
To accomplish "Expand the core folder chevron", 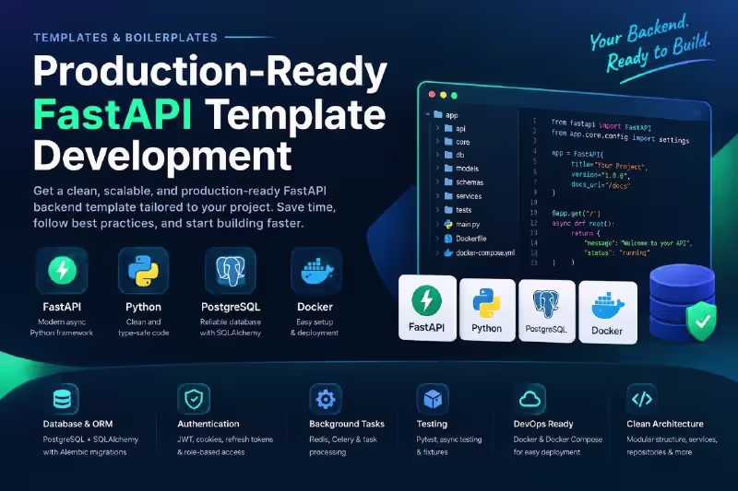I will (x=437, y=141).
